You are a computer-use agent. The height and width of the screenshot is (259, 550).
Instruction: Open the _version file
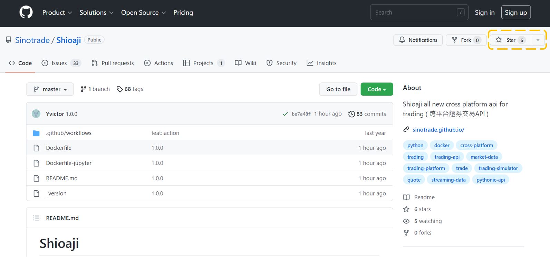coord(56,193)
